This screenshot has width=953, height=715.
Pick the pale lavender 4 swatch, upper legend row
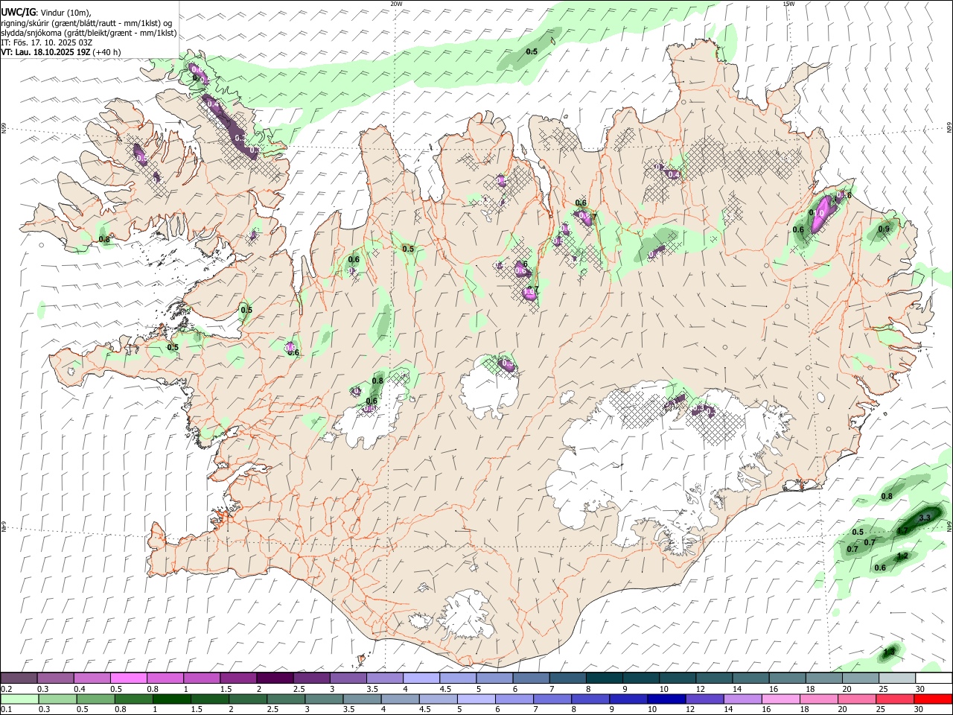421,679
